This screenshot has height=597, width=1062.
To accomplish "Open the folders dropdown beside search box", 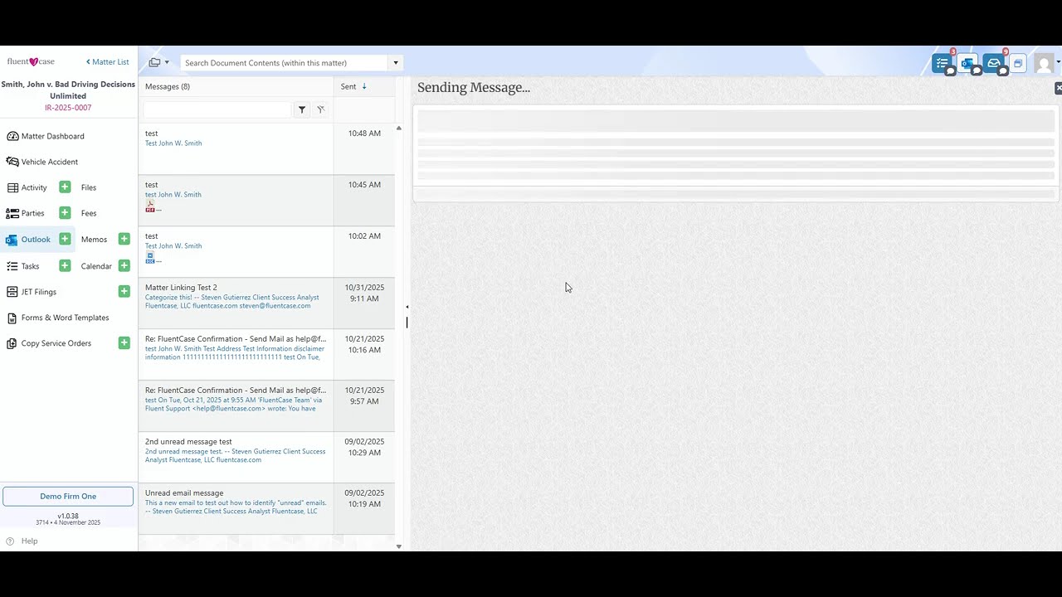I will pyautogui.click(x=158, y=62).
